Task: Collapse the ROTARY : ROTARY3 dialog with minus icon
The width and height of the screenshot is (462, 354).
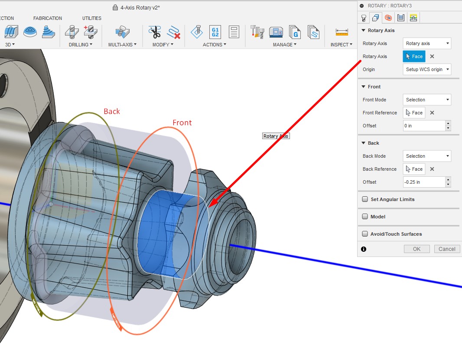Action: (x=362, y=6)
